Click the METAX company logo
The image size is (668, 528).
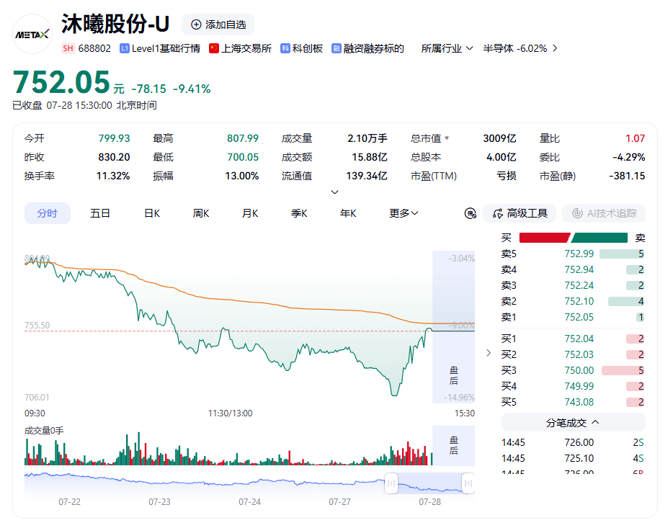(x=32, y=34)
